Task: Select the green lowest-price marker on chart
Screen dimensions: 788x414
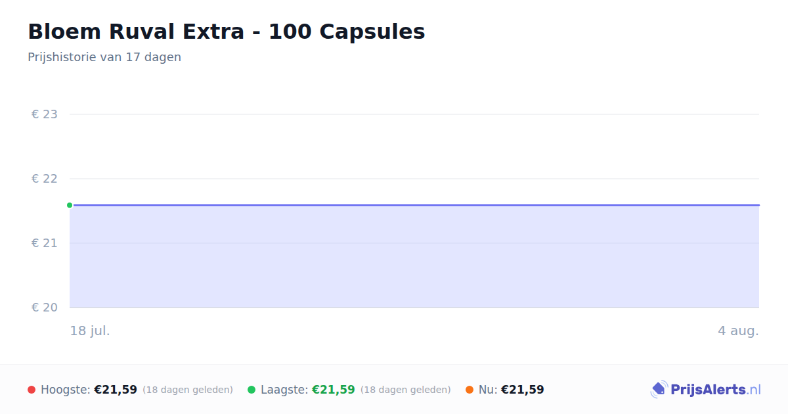Action: click(x=70, y=205)
